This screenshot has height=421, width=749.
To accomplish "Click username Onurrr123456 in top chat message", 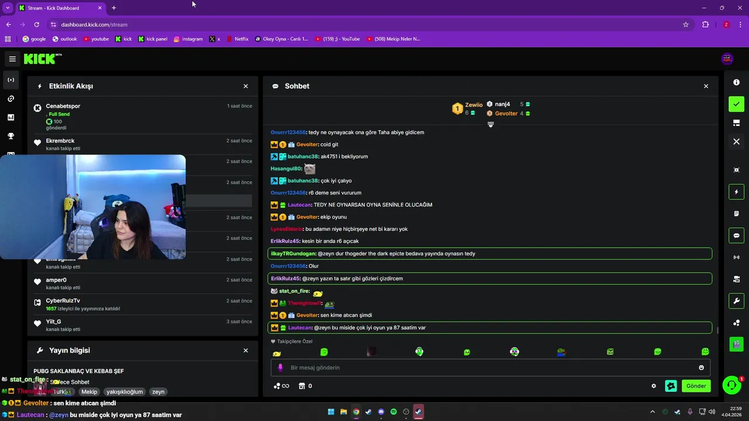I will 288,132.
